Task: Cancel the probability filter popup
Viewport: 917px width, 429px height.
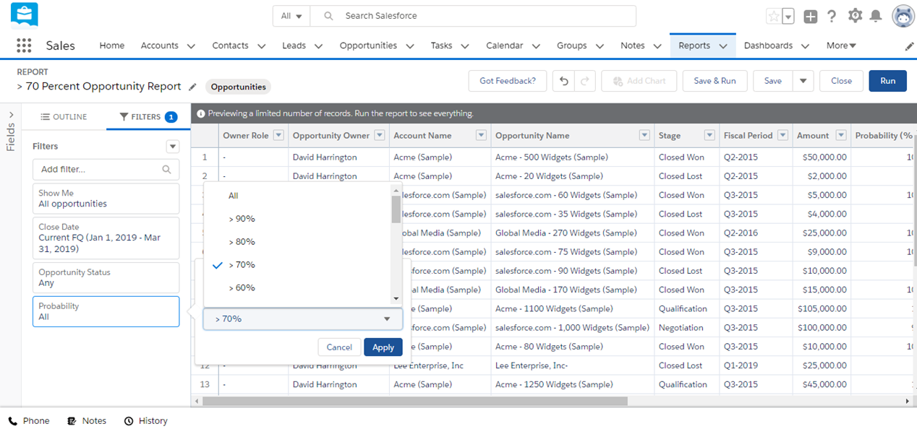Action: (x=339, y=347)
